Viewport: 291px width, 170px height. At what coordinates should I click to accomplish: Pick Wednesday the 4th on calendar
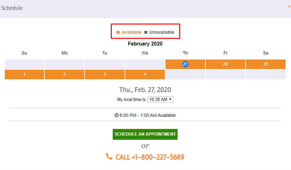pos(145,74)
